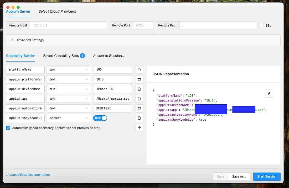Switch to Appium Server tab
Viewport: 289px width, 188px height.
pyautogui.click(x=18, y=11)
